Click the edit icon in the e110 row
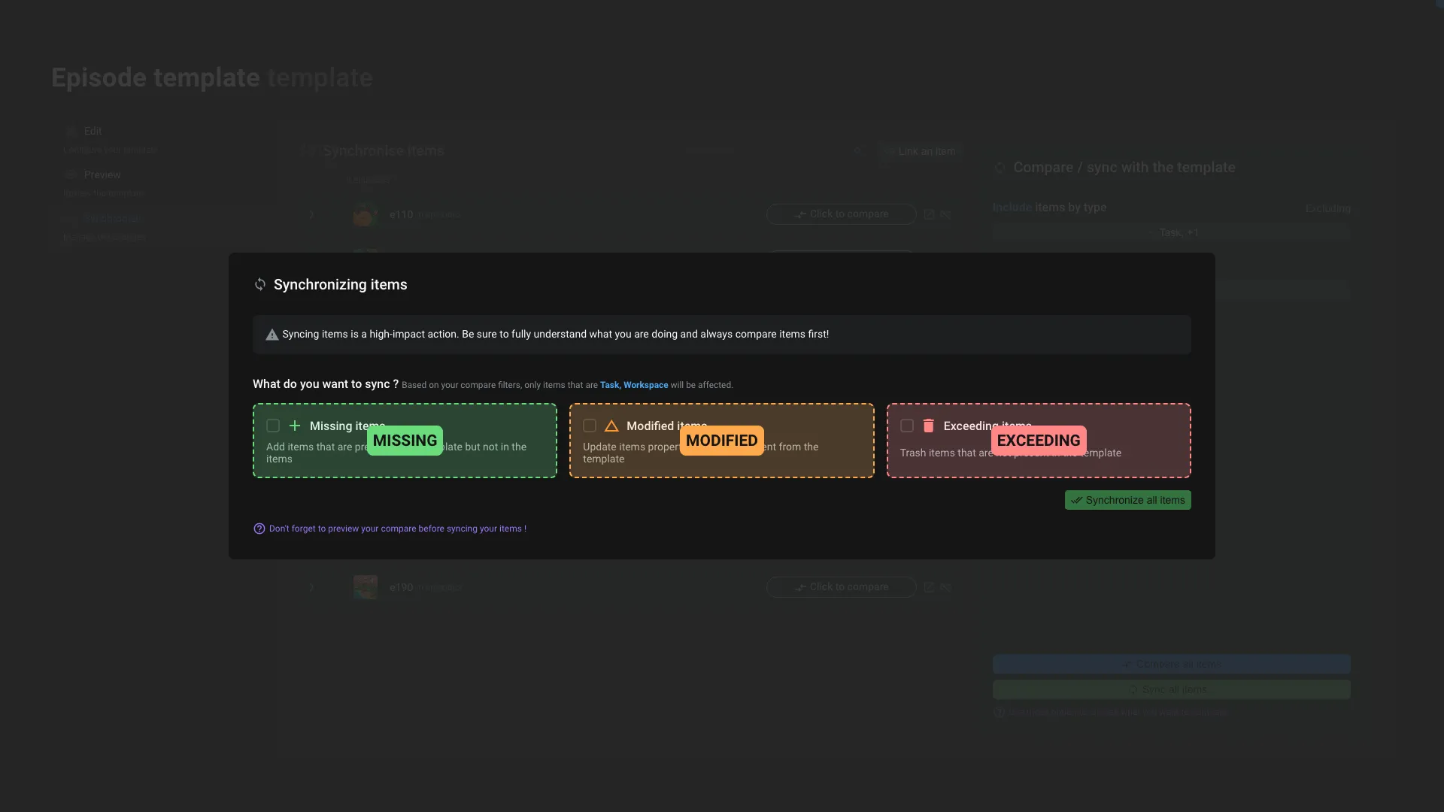Viewport: 1444px width, 812px height. [x=929, y=214]
